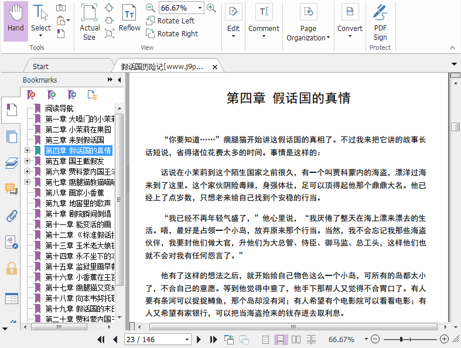Delete bookmark using the red-x bookmark icon
461x348 pixels.
[32, 94]
